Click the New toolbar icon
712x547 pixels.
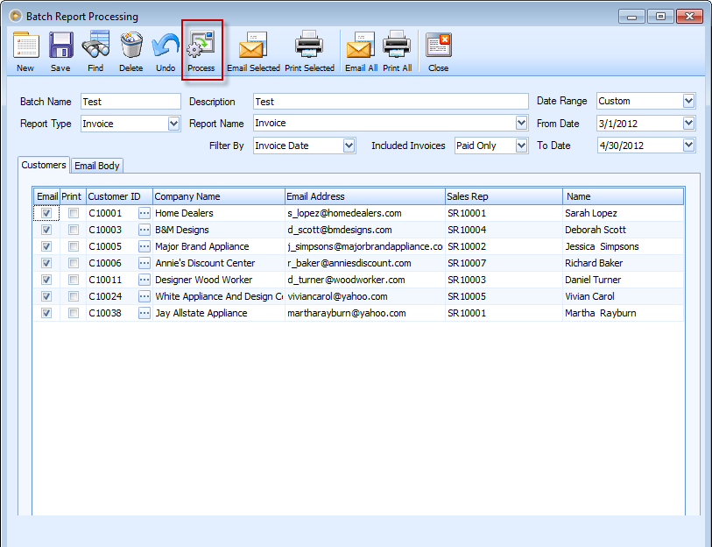coord(25,51)
